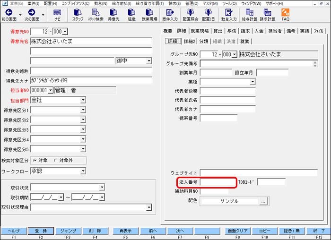331x240 pixels.
Task: Click the 画面クリア F9 button
Action: coord(238,231)
